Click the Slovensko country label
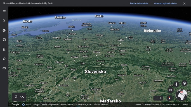Screen dimensions: 191x107 click(x=95, y=72)
